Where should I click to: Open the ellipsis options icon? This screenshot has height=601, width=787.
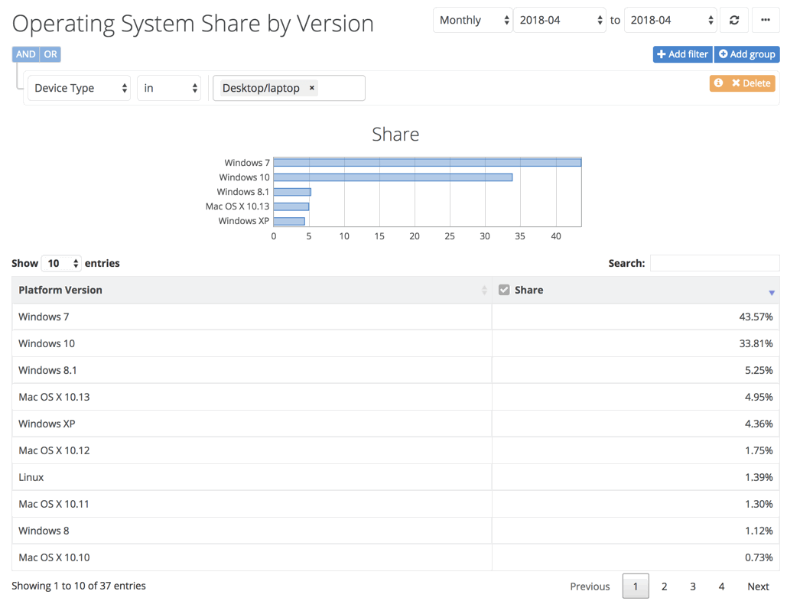tap(766, 20)
